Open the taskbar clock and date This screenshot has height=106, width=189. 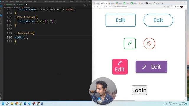point(182,104)
